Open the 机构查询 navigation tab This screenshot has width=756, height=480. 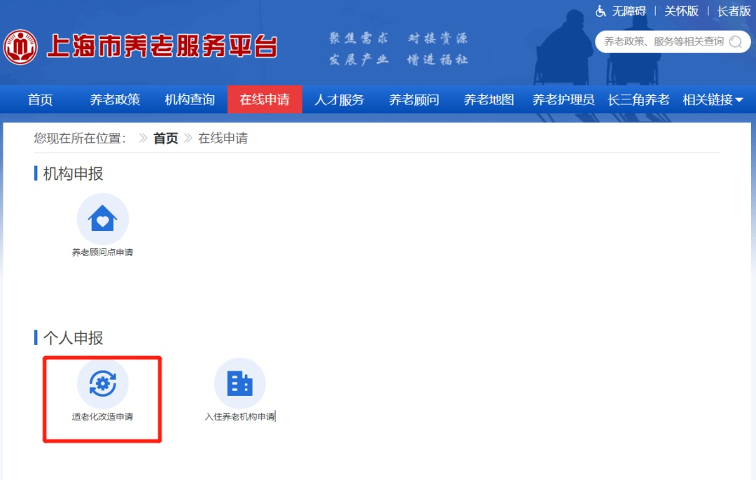click(190, 100)
